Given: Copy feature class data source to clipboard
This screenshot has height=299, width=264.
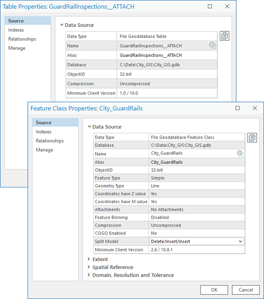Looking at the screenshot, I should coord(252,138).
